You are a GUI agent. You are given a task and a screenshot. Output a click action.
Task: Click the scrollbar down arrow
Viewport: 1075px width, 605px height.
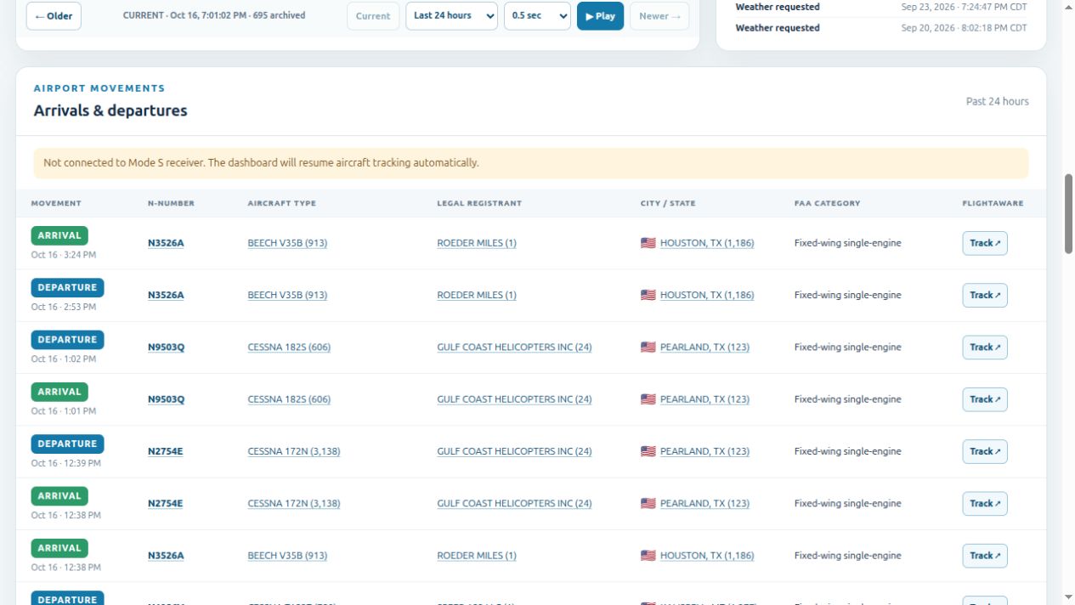tap(1068, 597)
